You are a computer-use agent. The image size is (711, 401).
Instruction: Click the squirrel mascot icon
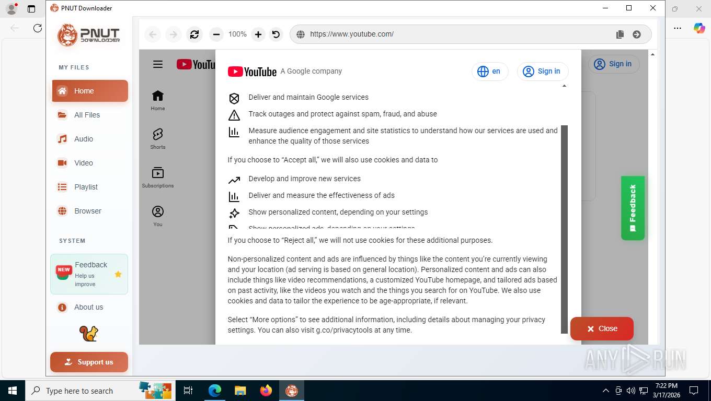coord(89,334)
